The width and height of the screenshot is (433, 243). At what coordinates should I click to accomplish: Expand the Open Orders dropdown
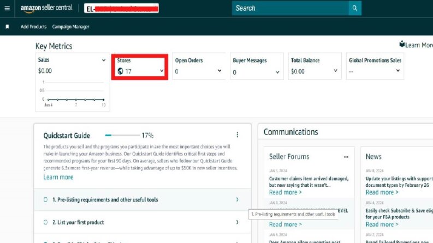[220, 71]
